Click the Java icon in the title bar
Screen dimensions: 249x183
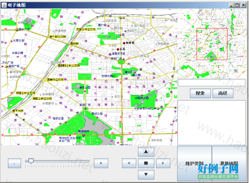pyautogui.click(x=4, y=5)
